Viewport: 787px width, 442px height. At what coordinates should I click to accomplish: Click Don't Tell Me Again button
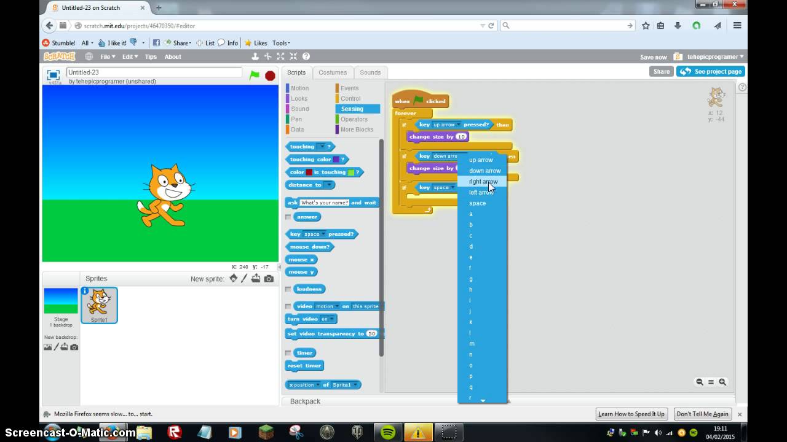(x=703, y=414)
